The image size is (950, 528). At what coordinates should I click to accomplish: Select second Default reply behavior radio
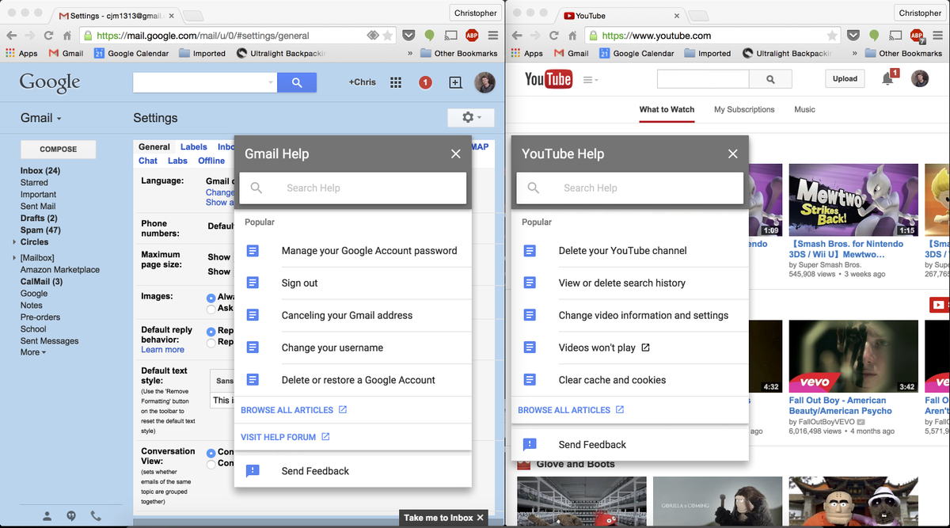(x=211, y=343)
